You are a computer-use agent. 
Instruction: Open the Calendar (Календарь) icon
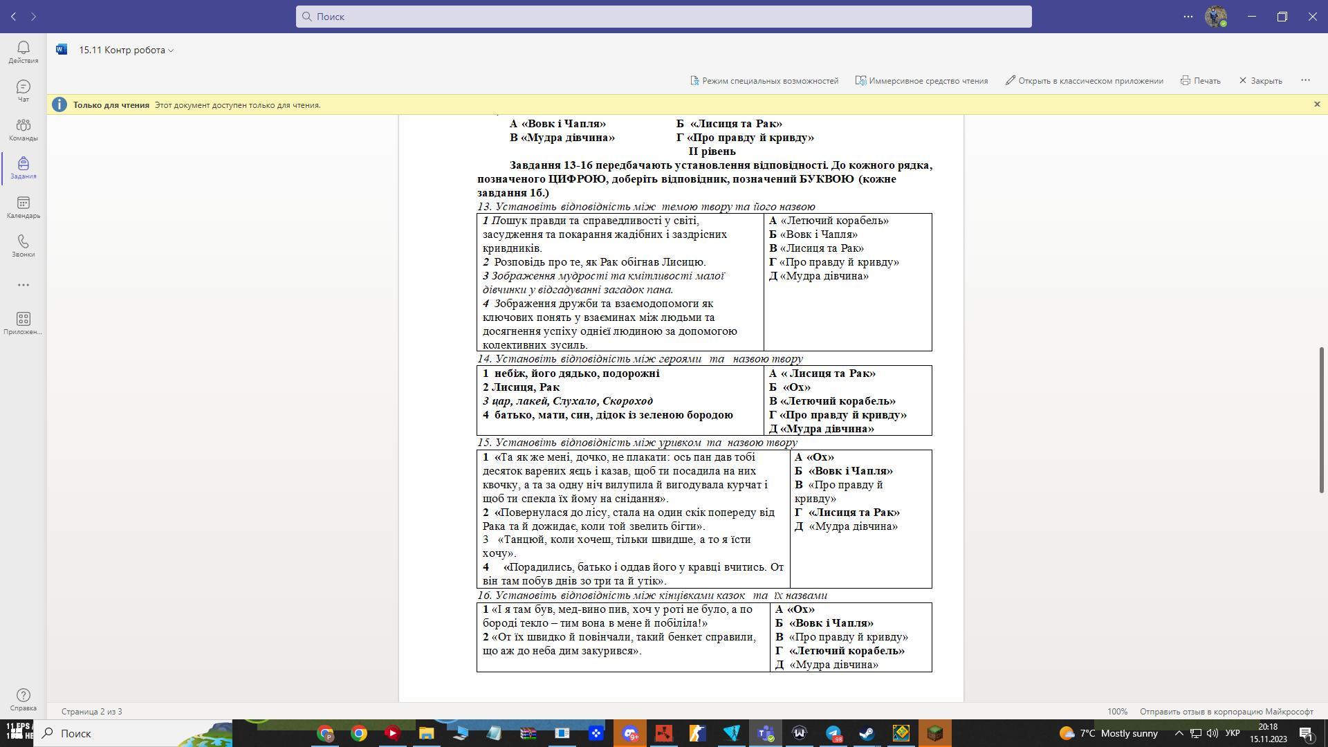pyautogui.click(x=23, y=207)
